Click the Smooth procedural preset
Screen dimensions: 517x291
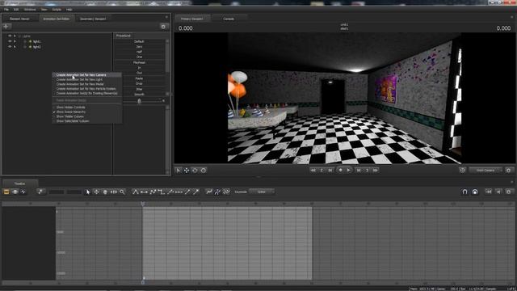click(x=139, y=95)
